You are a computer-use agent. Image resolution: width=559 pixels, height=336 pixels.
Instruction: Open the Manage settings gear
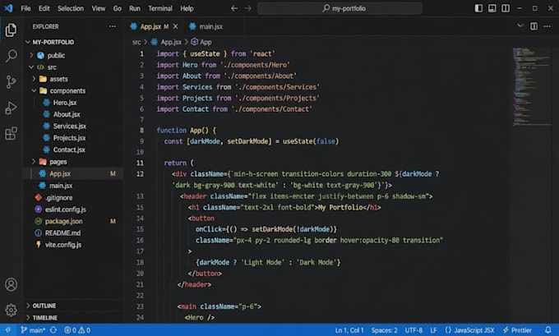11,310
